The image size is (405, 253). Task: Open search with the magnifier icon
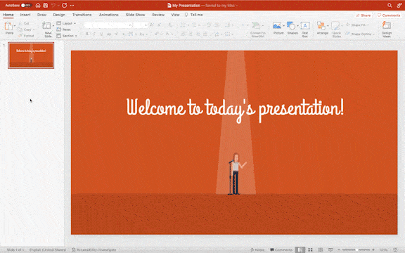pos(390,5)
